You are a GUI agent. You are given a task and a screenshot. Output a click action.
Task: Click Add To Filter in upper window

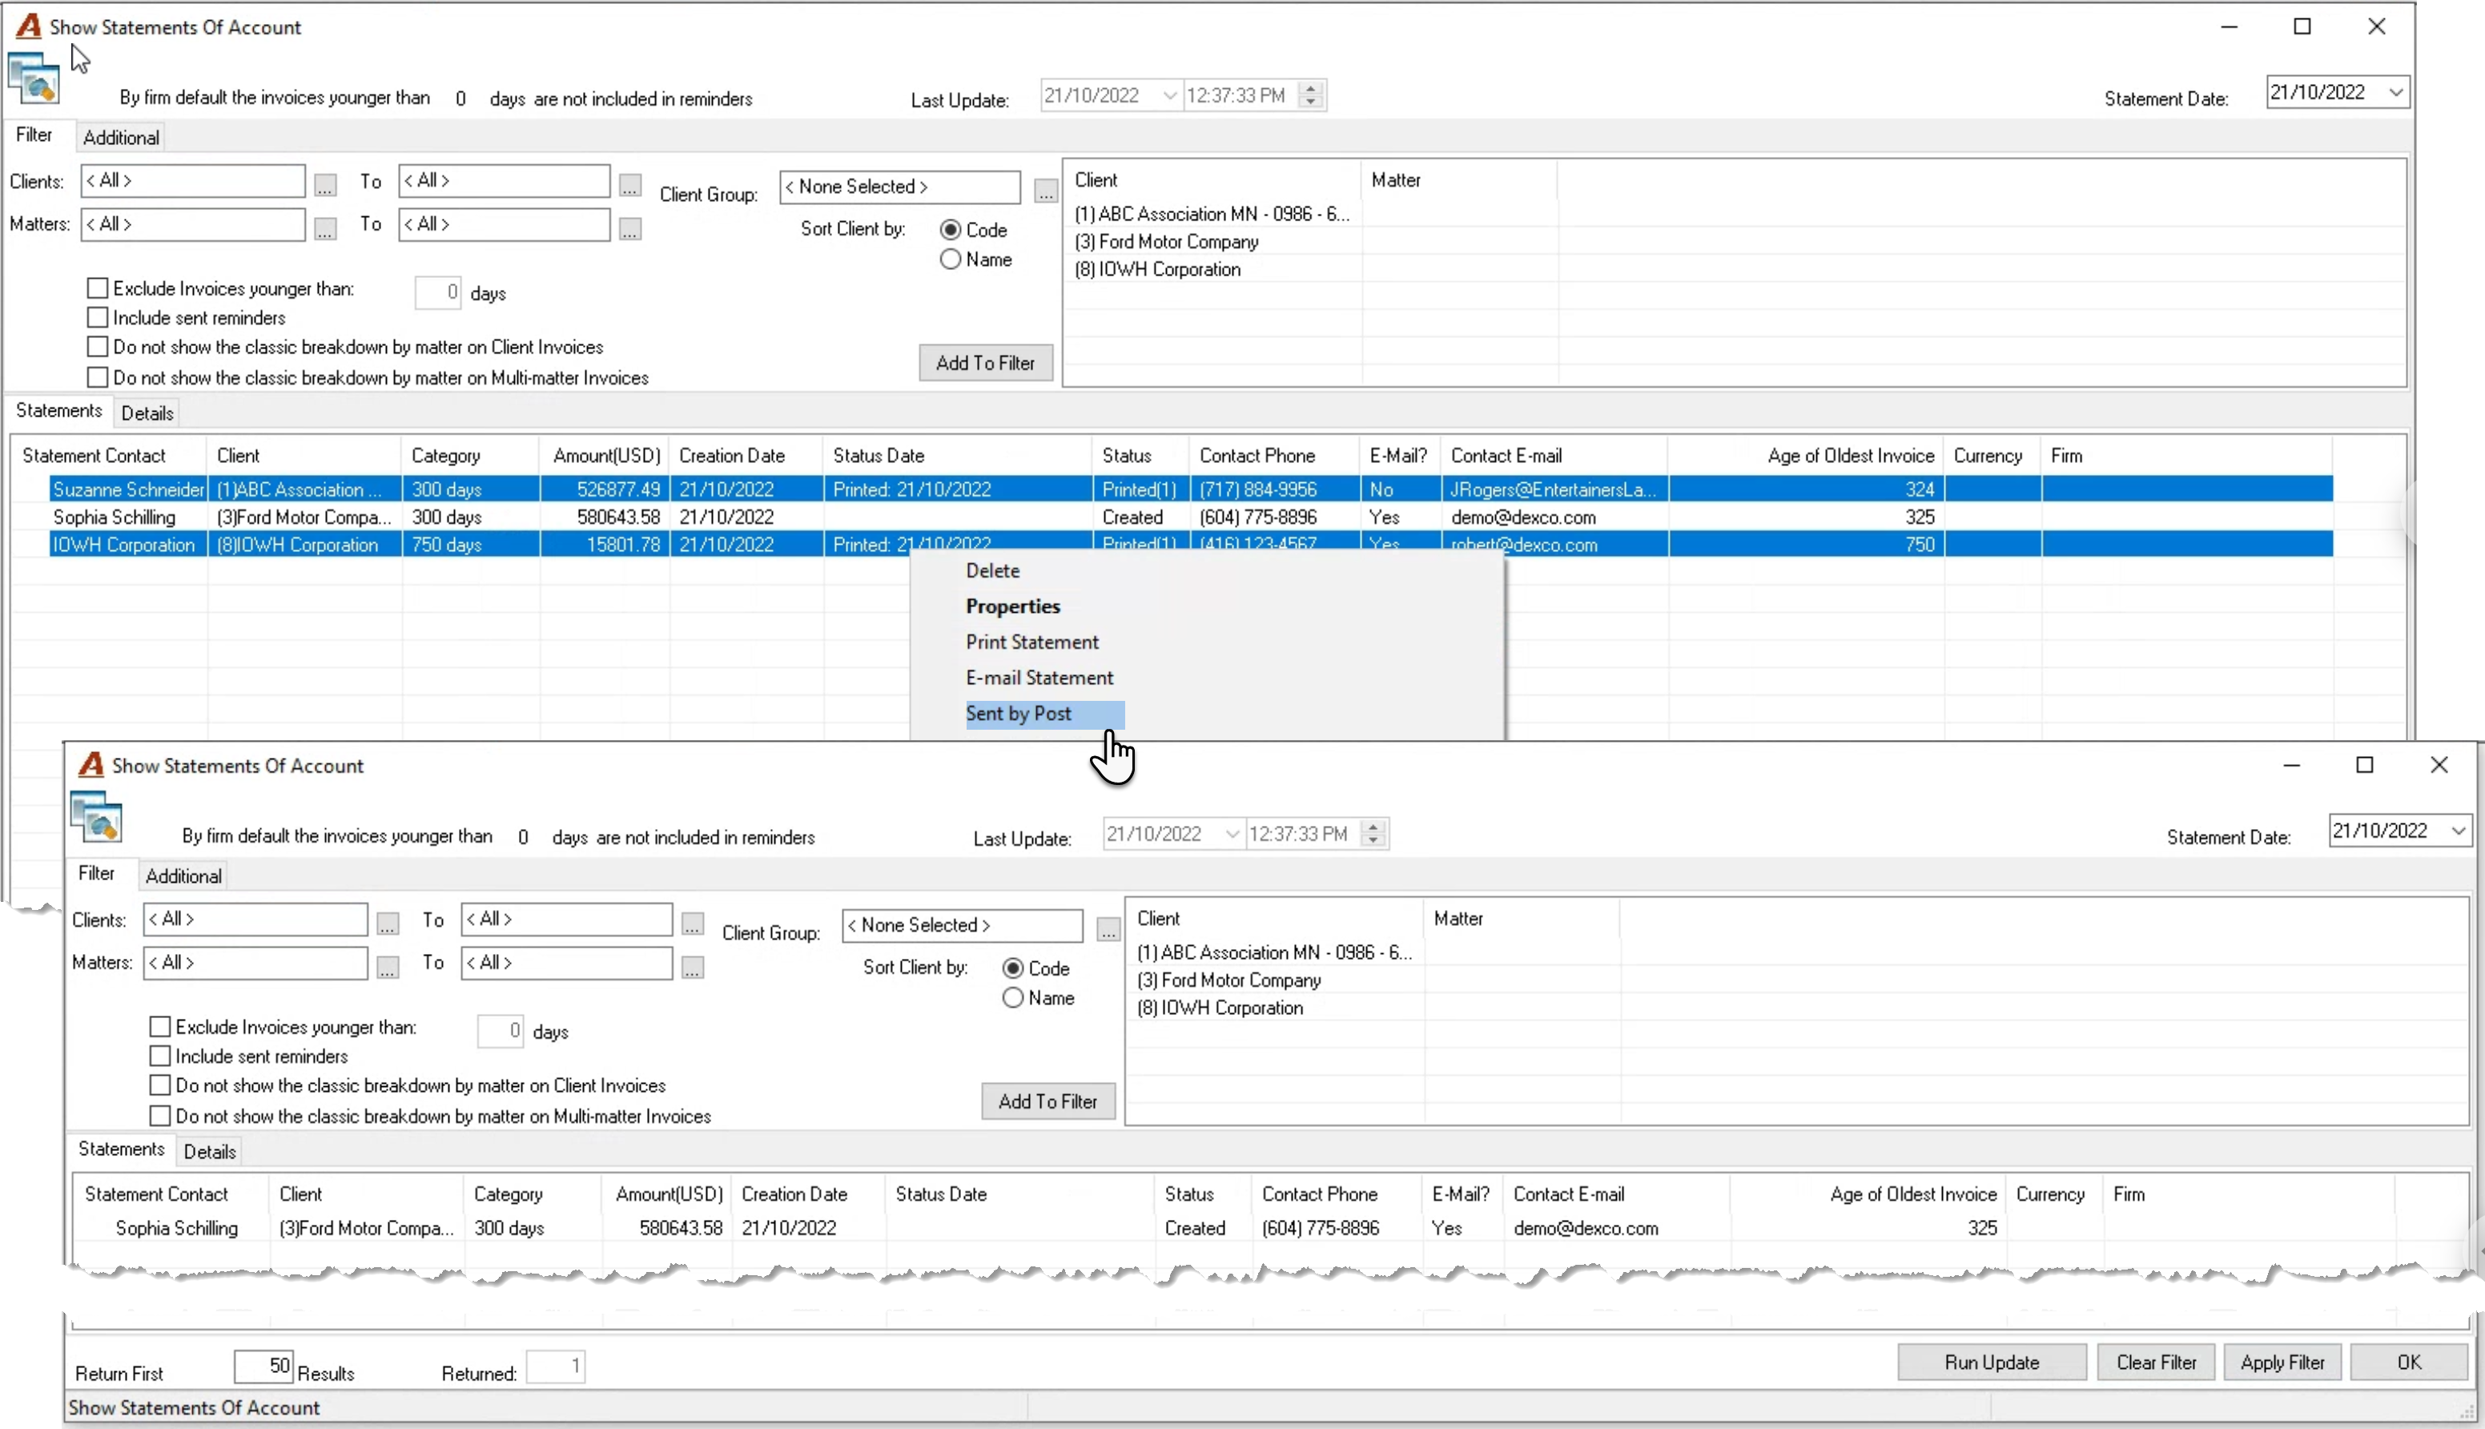pos(985,363)
